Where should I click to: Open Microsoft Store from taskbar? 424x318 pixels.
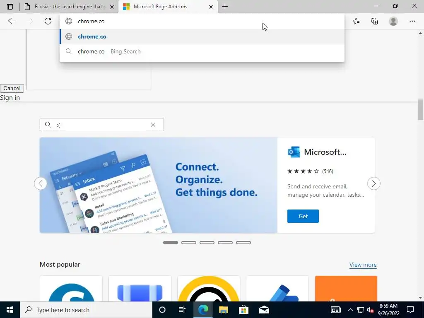coord(243,310)
